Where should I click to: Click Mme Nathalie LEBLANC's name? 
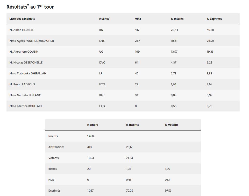tap(25, 95)
